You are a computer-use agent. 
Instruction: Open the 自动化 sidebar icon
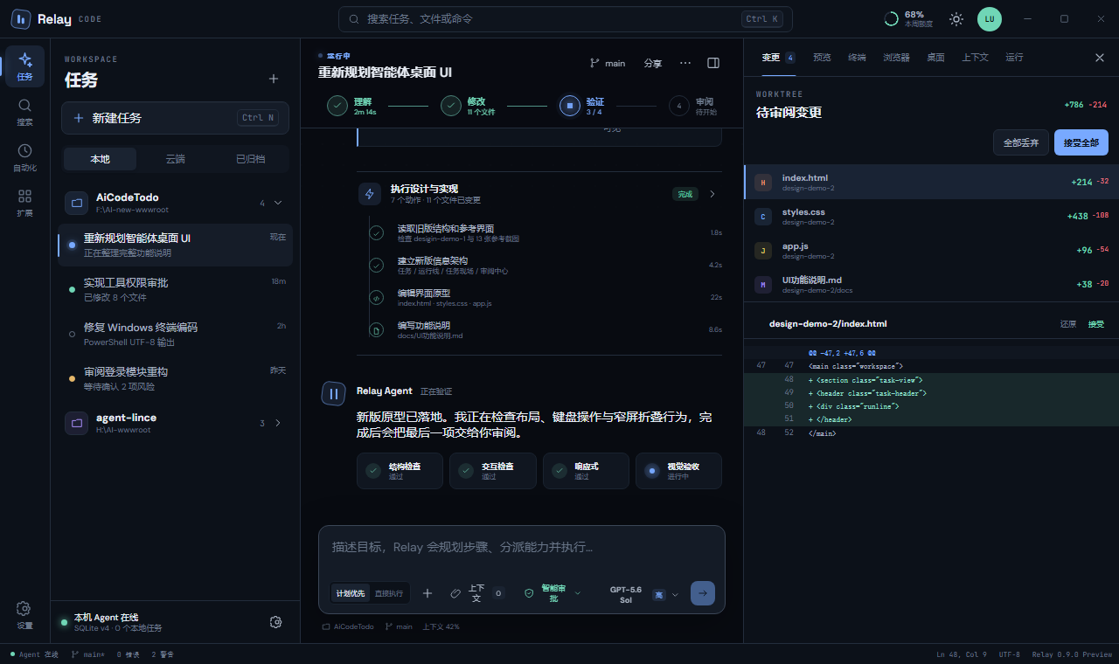[x=25, y=156]
